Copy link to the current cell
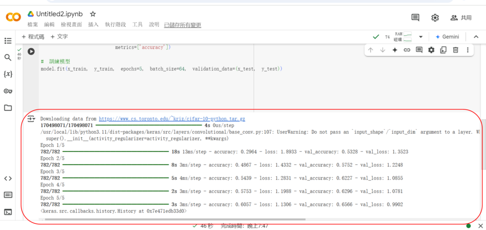Screen dimensions: 486x230 pyautogui.click(x=407, y=50)
